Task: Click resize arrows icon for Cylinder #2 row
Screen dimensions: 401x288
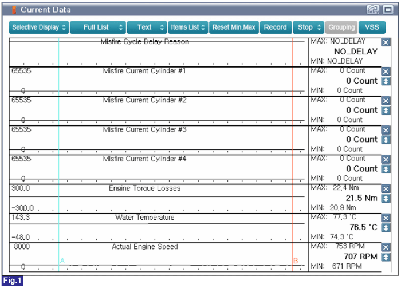Action: (386, 111)
